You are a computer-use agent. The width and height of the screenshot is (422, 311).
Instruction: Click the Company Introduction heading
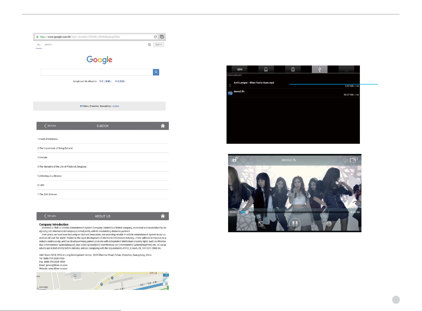pyautogui.click(x=54, y=224)
